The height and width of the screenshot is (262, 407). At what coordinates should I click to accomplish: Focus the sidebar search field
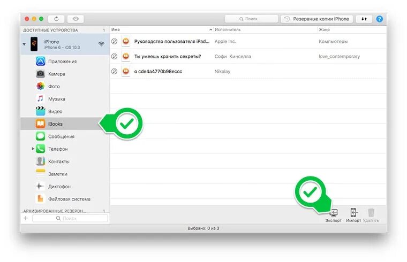[x=70, y=219]
